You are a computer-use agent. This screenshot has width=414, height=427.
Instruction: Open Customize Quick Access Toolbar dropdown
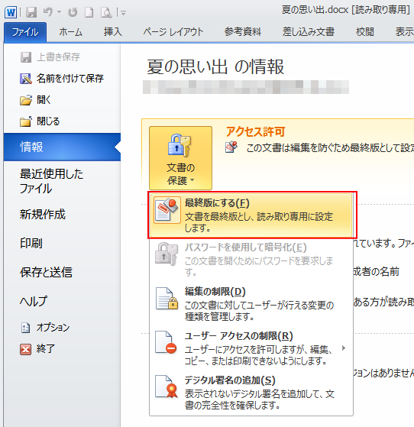[123, 12]
